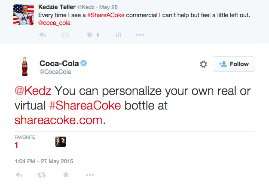This screenshot has width=269, height=186.
Task: Open the gear settings dropdown
Action: [x=203, y=64]
